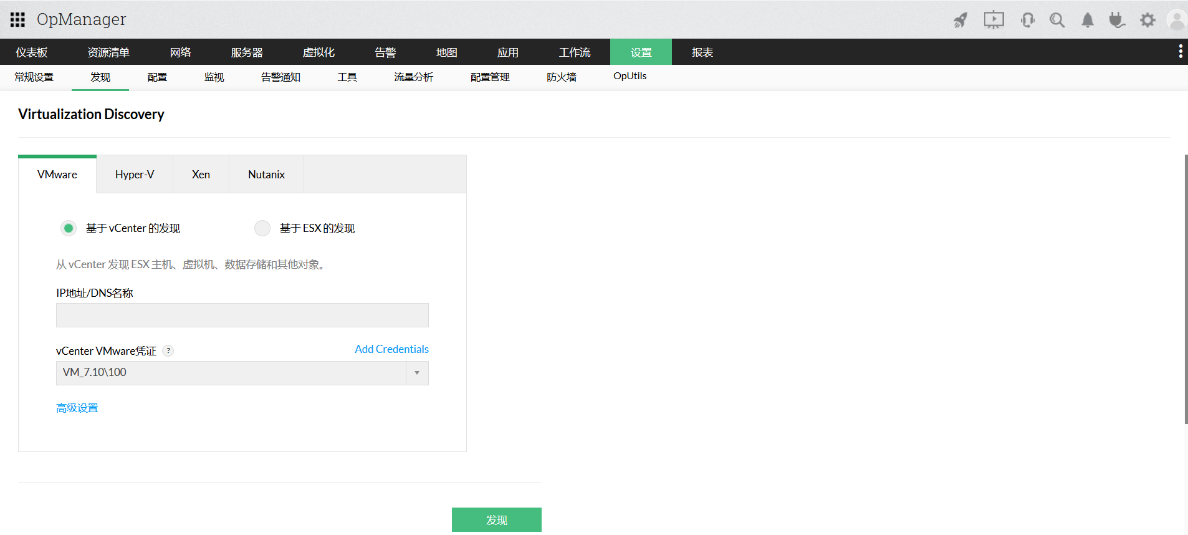Open the user profile avatar
The height and width of the screenshot is (535, 1188).
coord(1177,20)
